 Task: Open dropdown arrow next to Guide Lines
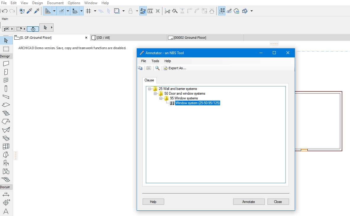[x=54, y=11]
